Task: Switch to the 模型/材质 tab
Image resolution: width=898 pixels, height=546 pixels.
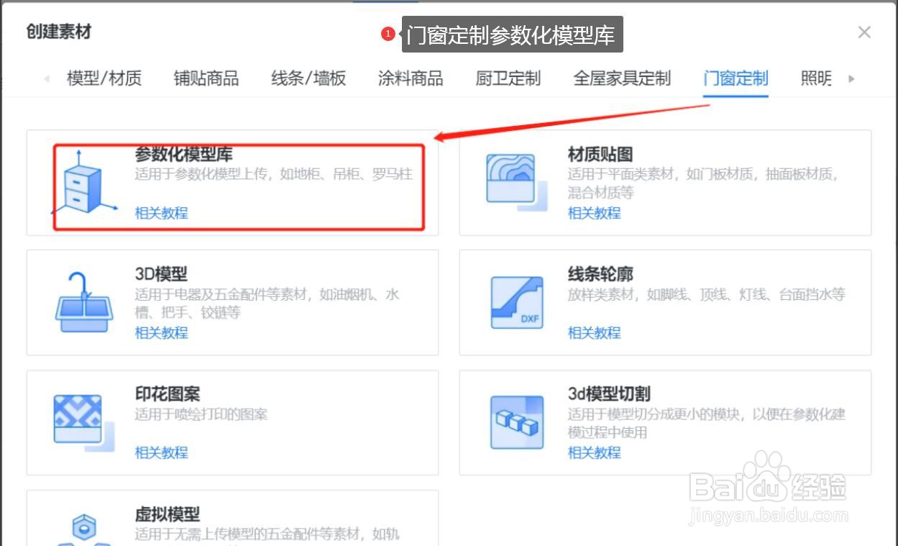Action: 104,78
